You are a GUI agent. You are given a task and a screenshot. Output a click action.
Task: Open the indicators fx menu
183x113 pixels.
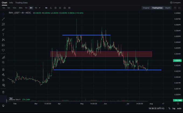tap(51, 8)
